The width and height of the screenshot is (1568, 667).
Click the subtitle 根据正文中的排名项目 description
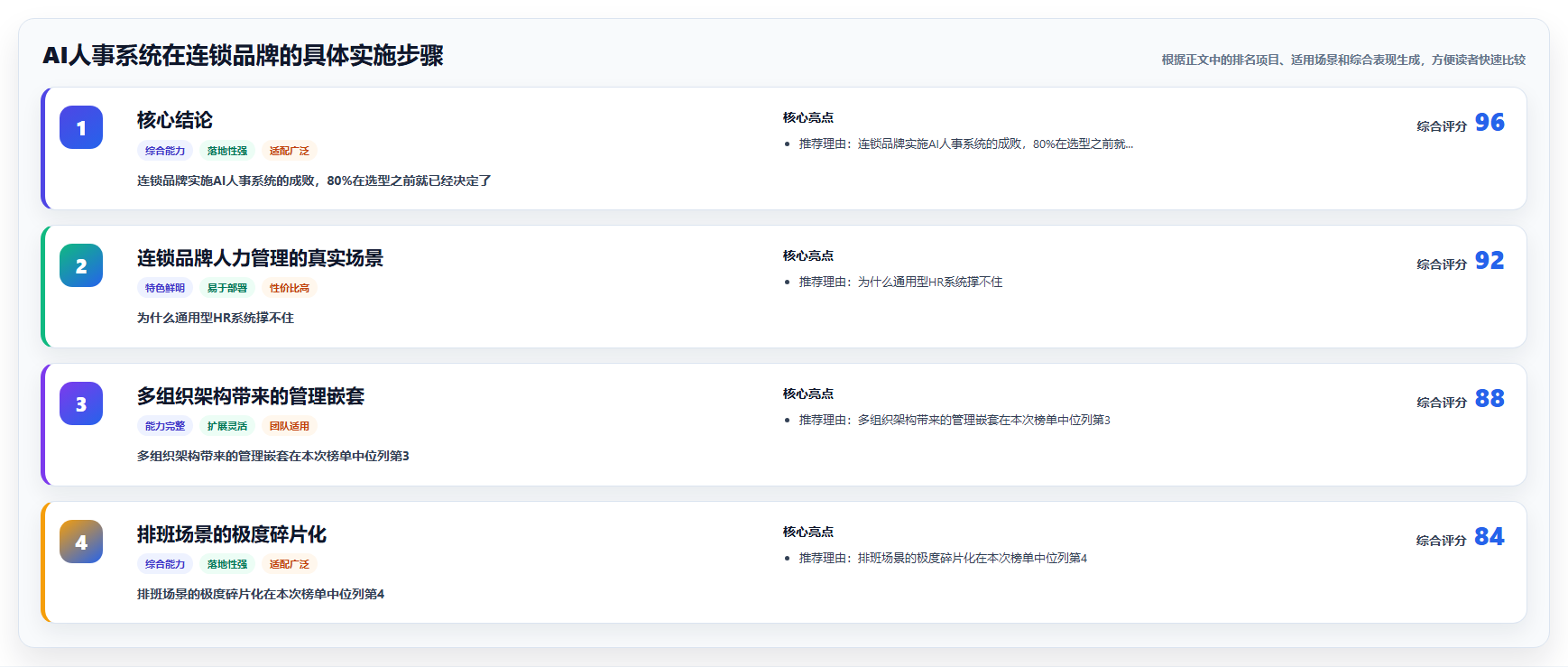click(1343, 60)
